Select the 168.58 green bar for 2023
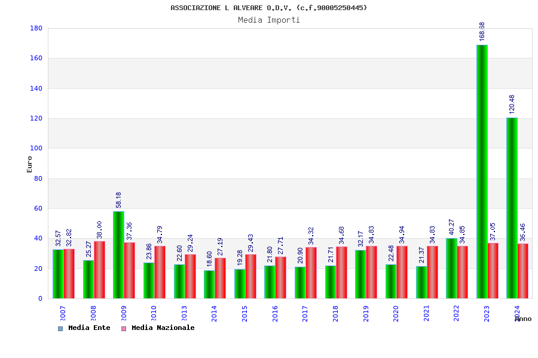Screen dimensions: 538x358 tap(482, 172)
